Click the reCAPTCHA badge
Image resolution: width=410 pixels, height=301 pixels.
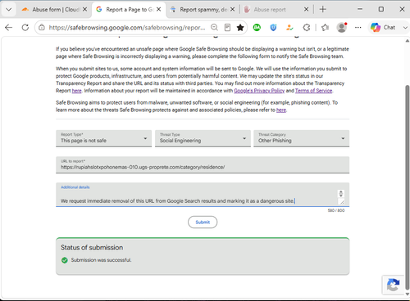click(393, 285)
